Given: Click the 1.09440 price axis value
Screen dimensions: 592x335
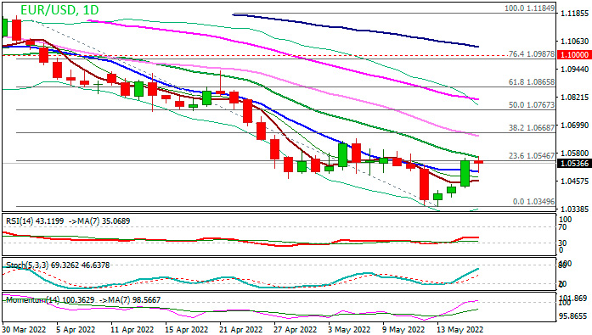Looking at the screenshot, I should point(575,69).
